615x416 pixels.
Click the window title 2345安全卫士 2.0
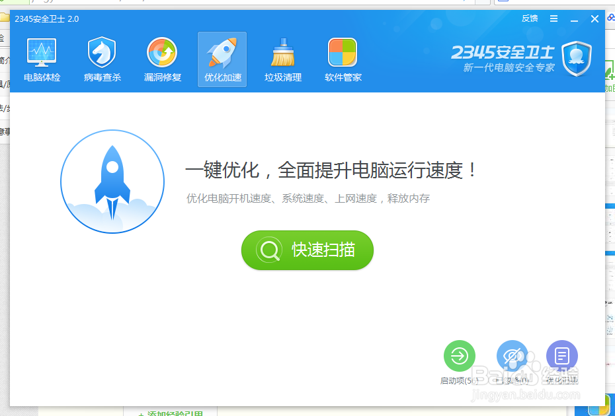point(47,18)
